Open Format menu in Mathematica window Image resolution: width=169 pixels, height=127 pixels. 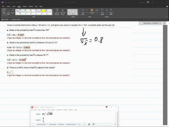point(44,110)
